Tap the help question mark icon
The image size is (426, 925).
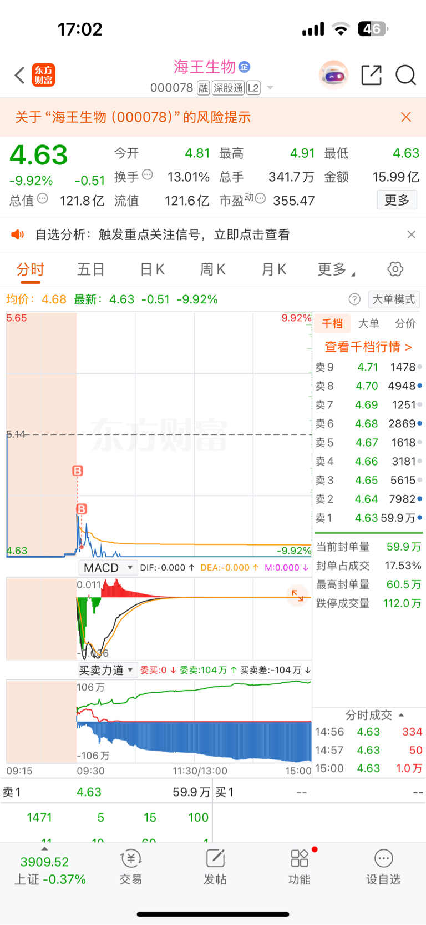[x=354, y=299]
